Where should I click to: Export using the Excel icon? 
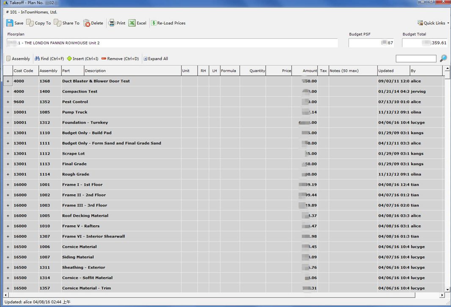click(132, 23)
